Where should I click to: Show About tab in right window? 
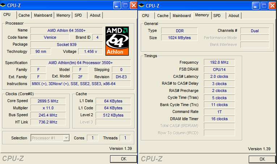tap(234, 16)
